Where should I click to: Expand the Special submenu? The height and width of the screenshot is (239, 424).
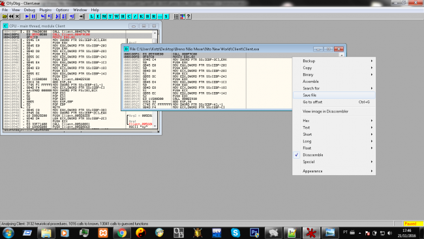[334, 162]
